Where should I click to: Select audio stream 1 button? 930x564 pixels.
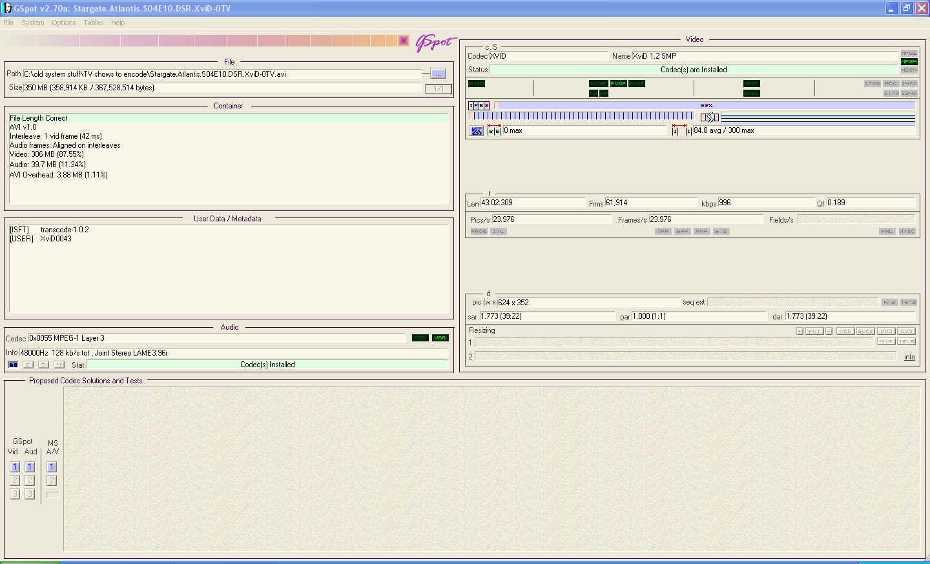tap(13, 365)
